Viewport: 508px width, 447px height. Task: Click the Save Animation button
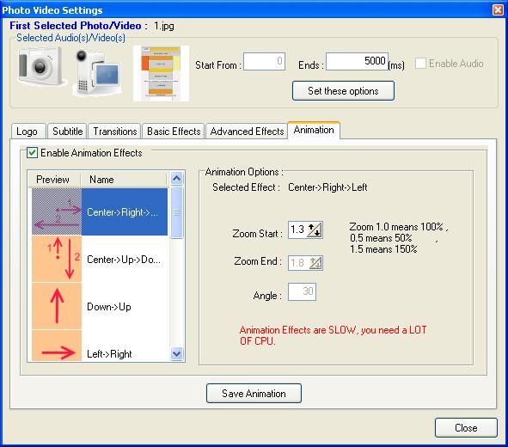click(254, 393)
